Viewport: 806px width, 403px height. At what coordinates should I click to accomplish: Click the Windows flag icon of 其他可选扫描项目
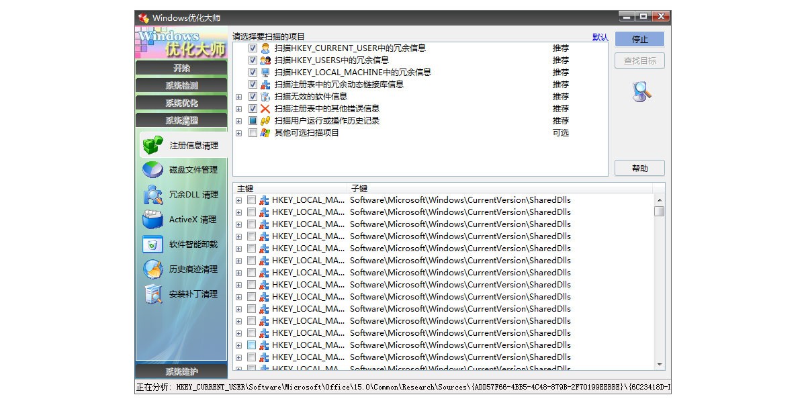(265, 133)
